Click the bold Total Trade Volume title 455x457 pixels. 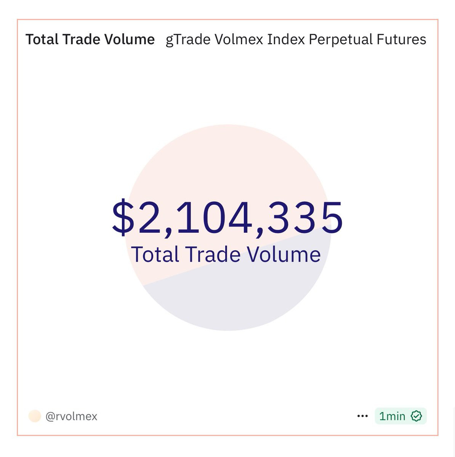click(90, 40)
